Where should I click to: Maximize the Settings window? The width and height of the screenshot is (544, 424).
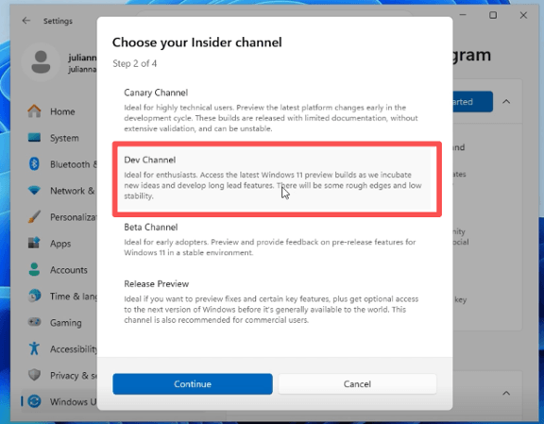click(493, 15)
